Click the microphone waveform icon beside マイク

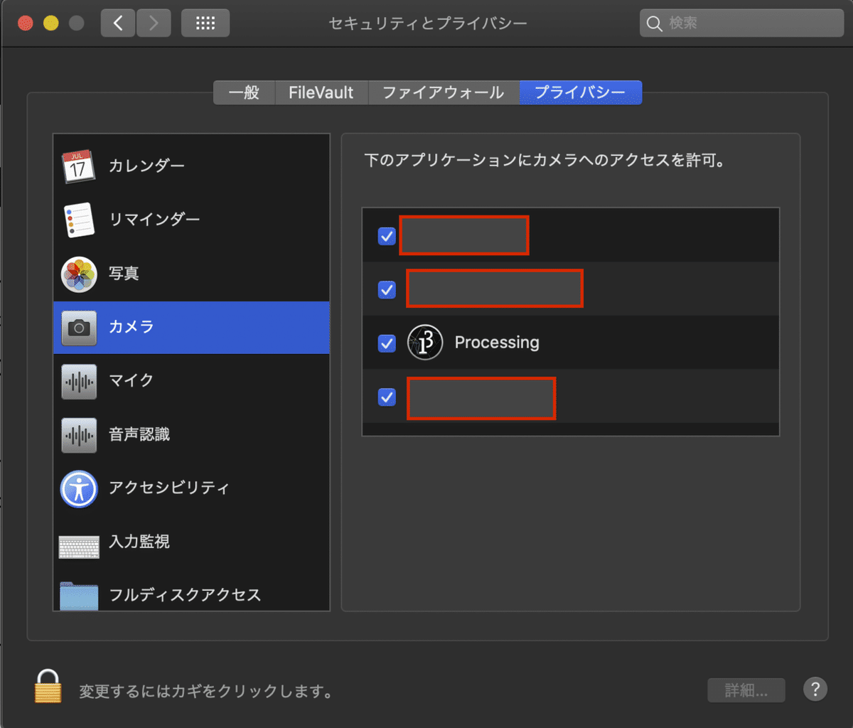pos(78,381)
